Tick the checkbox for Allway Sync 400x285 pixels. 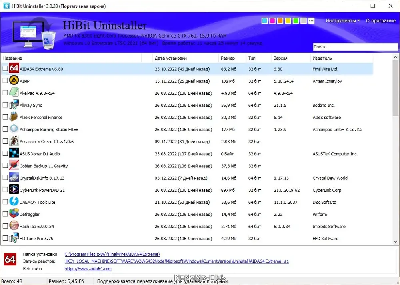click(5, 105)
